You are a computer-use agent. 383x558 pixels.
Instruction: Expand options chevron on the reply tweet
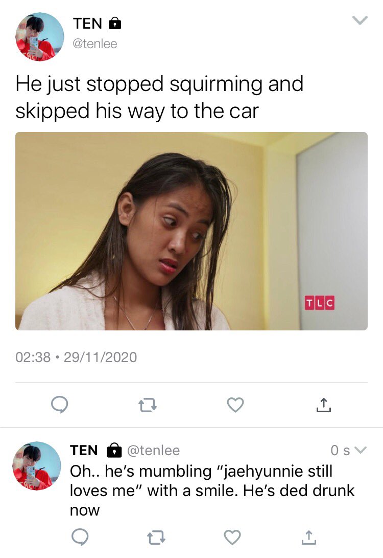click(x=360, y=450)
